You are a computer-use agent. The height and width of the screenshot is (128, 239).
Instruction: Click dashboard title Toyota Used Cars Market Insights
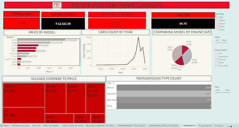(x=117, y=5)
